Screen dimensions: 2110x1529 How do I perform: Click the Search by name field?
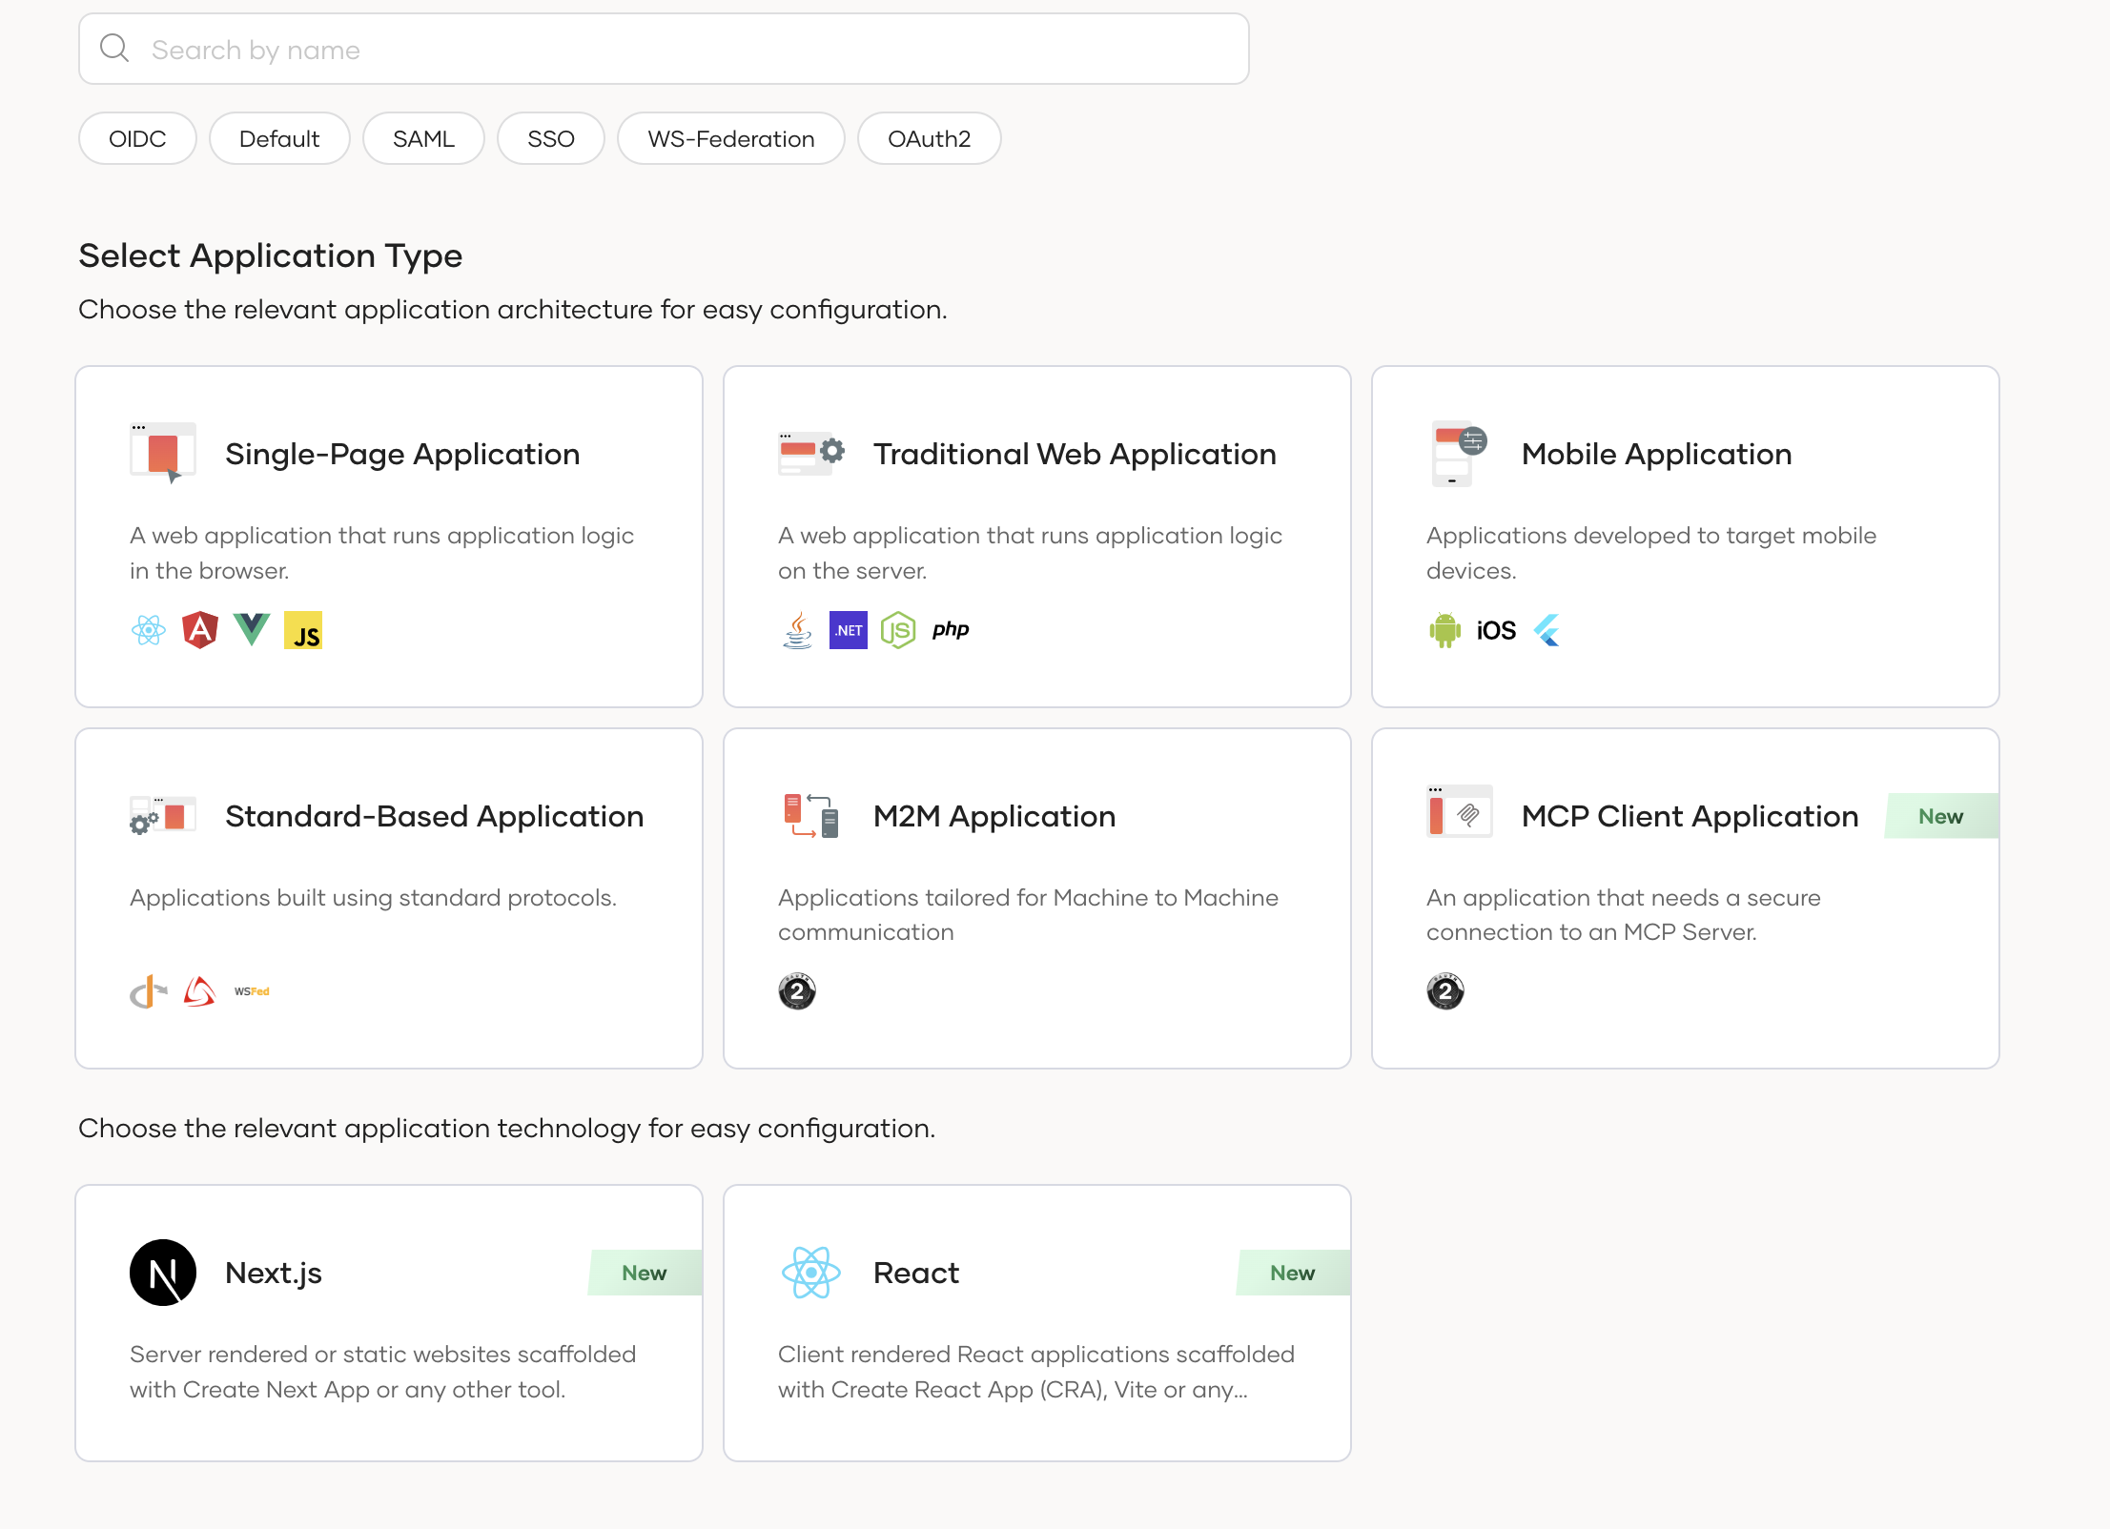pos(663,49)
